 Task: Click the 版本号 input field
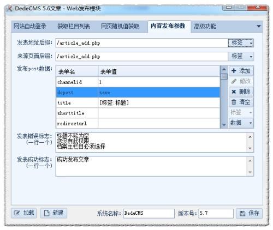216,213
